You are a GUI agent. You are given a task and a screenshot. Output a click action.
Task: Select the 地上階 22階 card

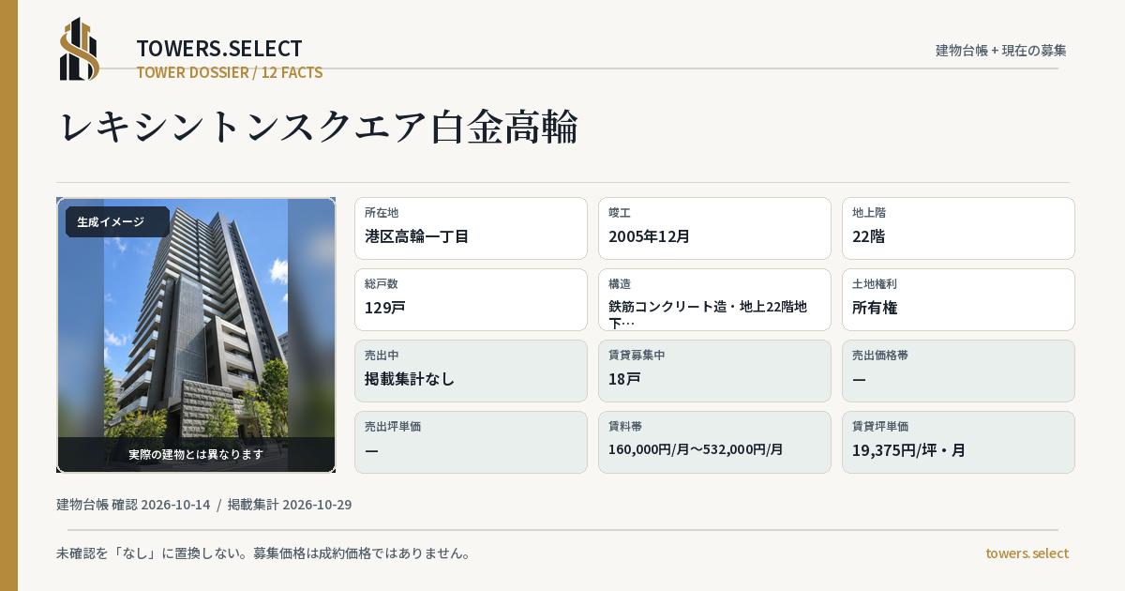coord(958,228)
